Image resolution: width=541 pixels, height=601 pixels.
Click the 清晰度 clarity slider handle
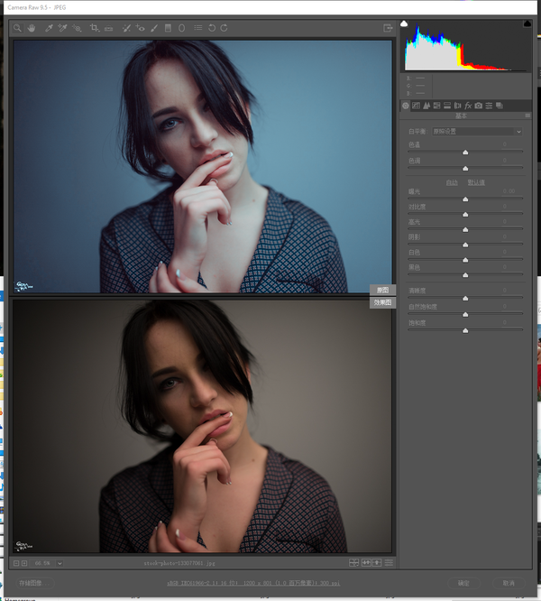click(465, 298)
